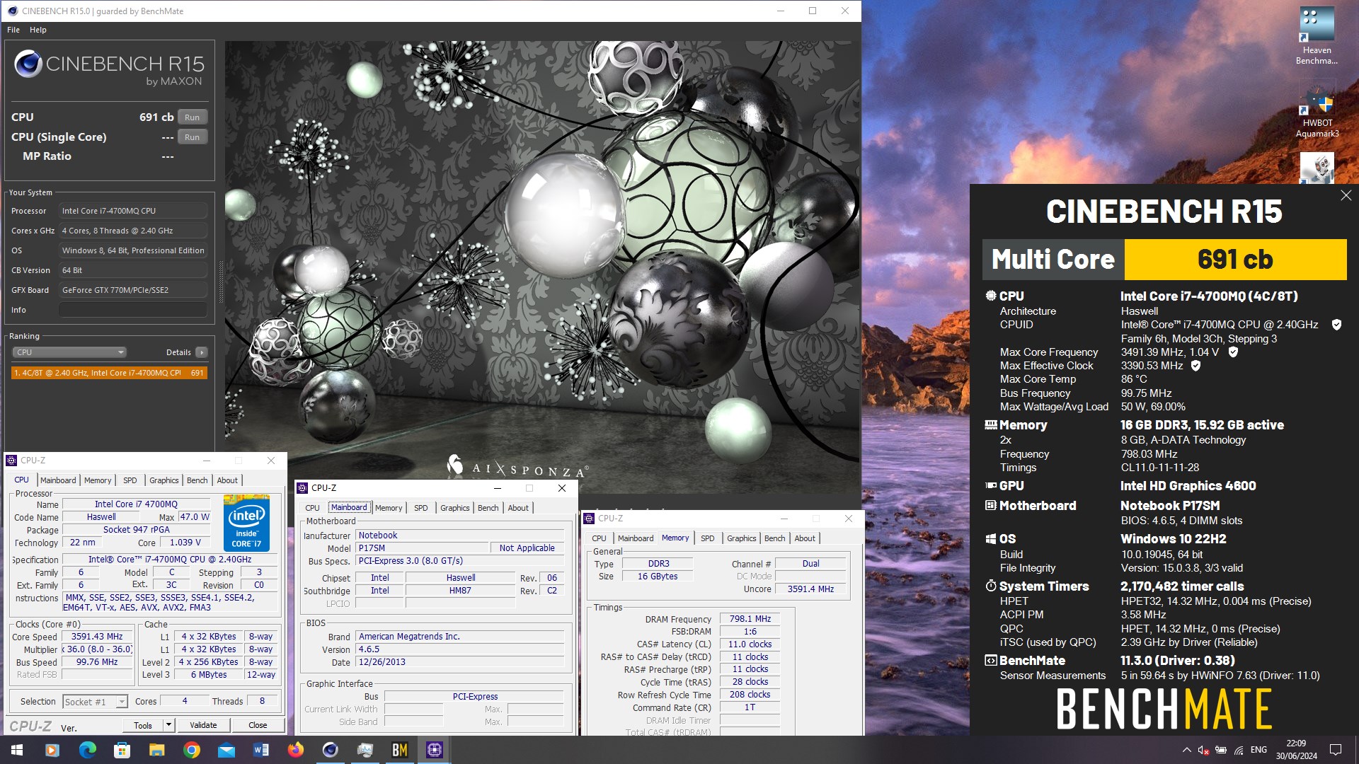Click the BenchMate Motherboard section icon
Viewport: 1359px width, 764px height.
click(x=991, y=505)
